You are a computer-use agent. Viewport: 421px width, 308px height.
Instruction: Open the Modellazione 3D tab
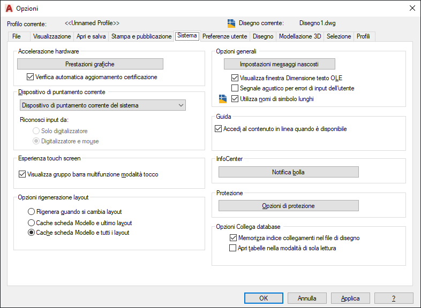[x=300, y=36]
